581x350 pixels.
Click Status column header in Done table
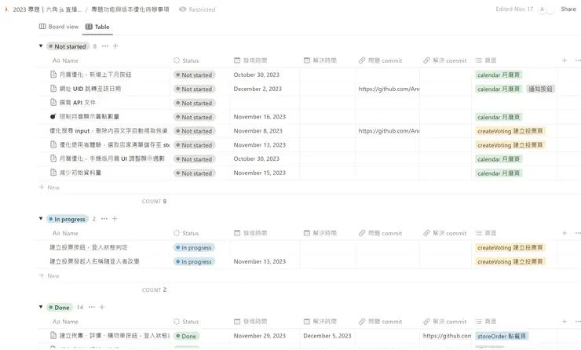coord(186,322)
